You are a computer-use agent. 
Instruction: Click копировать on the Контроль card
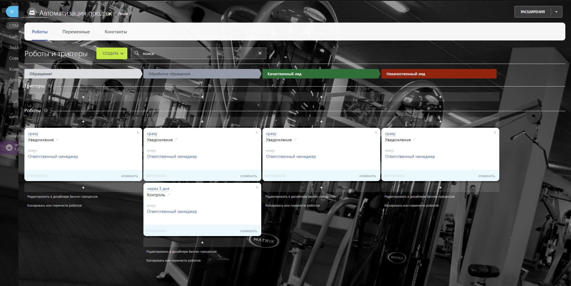point(156,231)
